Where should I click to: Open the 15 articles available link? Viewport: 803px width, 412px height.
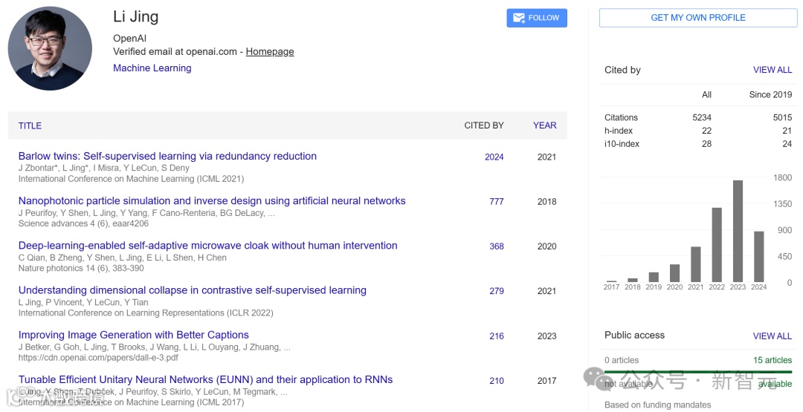(772, 361)
